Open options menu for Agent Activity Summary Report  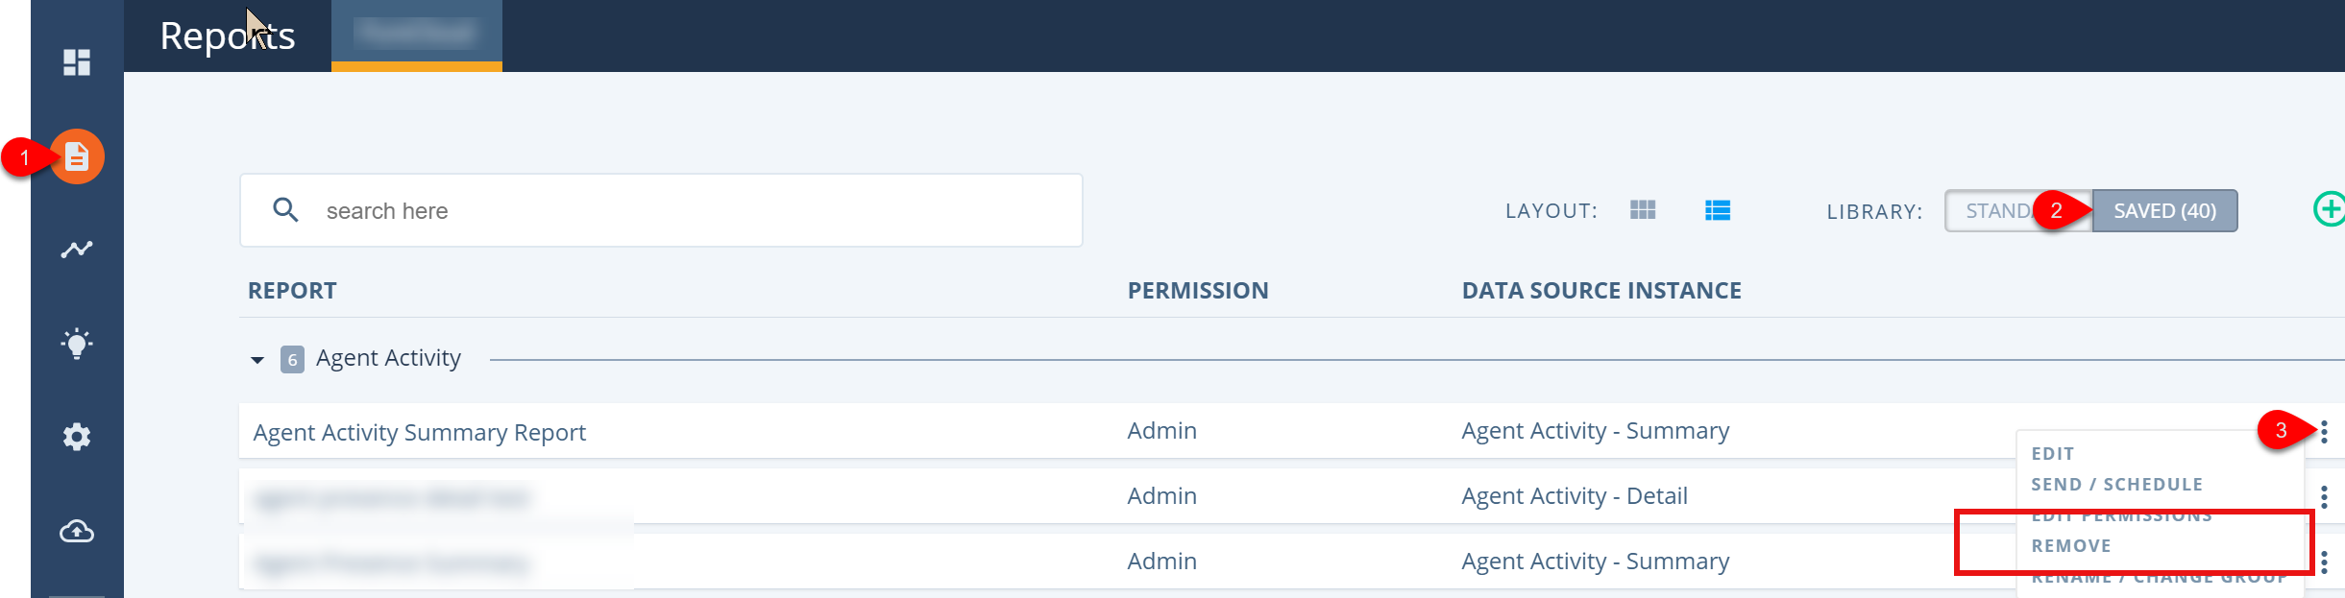(2324, 432)
